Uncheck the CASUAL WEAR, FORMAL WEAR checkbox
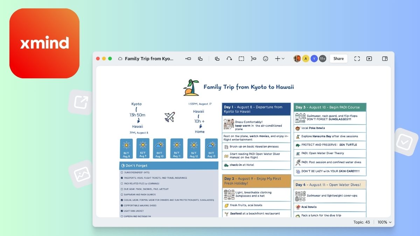This screenshot has height=236, width=420. (x=121, y=200)
